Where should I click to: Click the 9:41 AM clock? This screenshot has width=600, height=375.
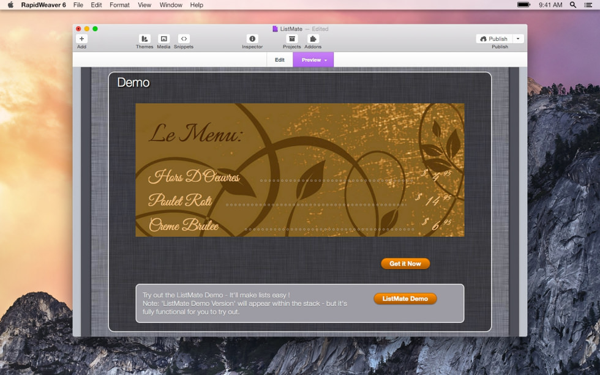pyautogui.click(x=550, y=5)
